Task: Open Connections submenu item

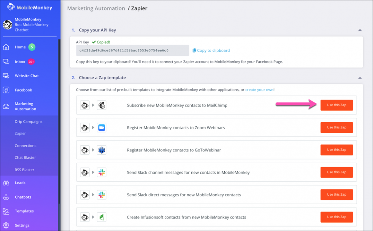Action: 25,146
